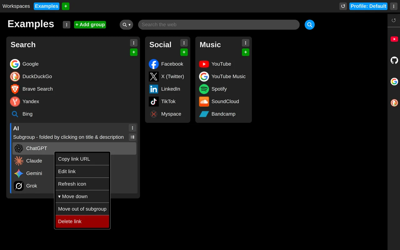Click the X (Twitter) icon
The image size is (400, 250).
tap(154, 77)
